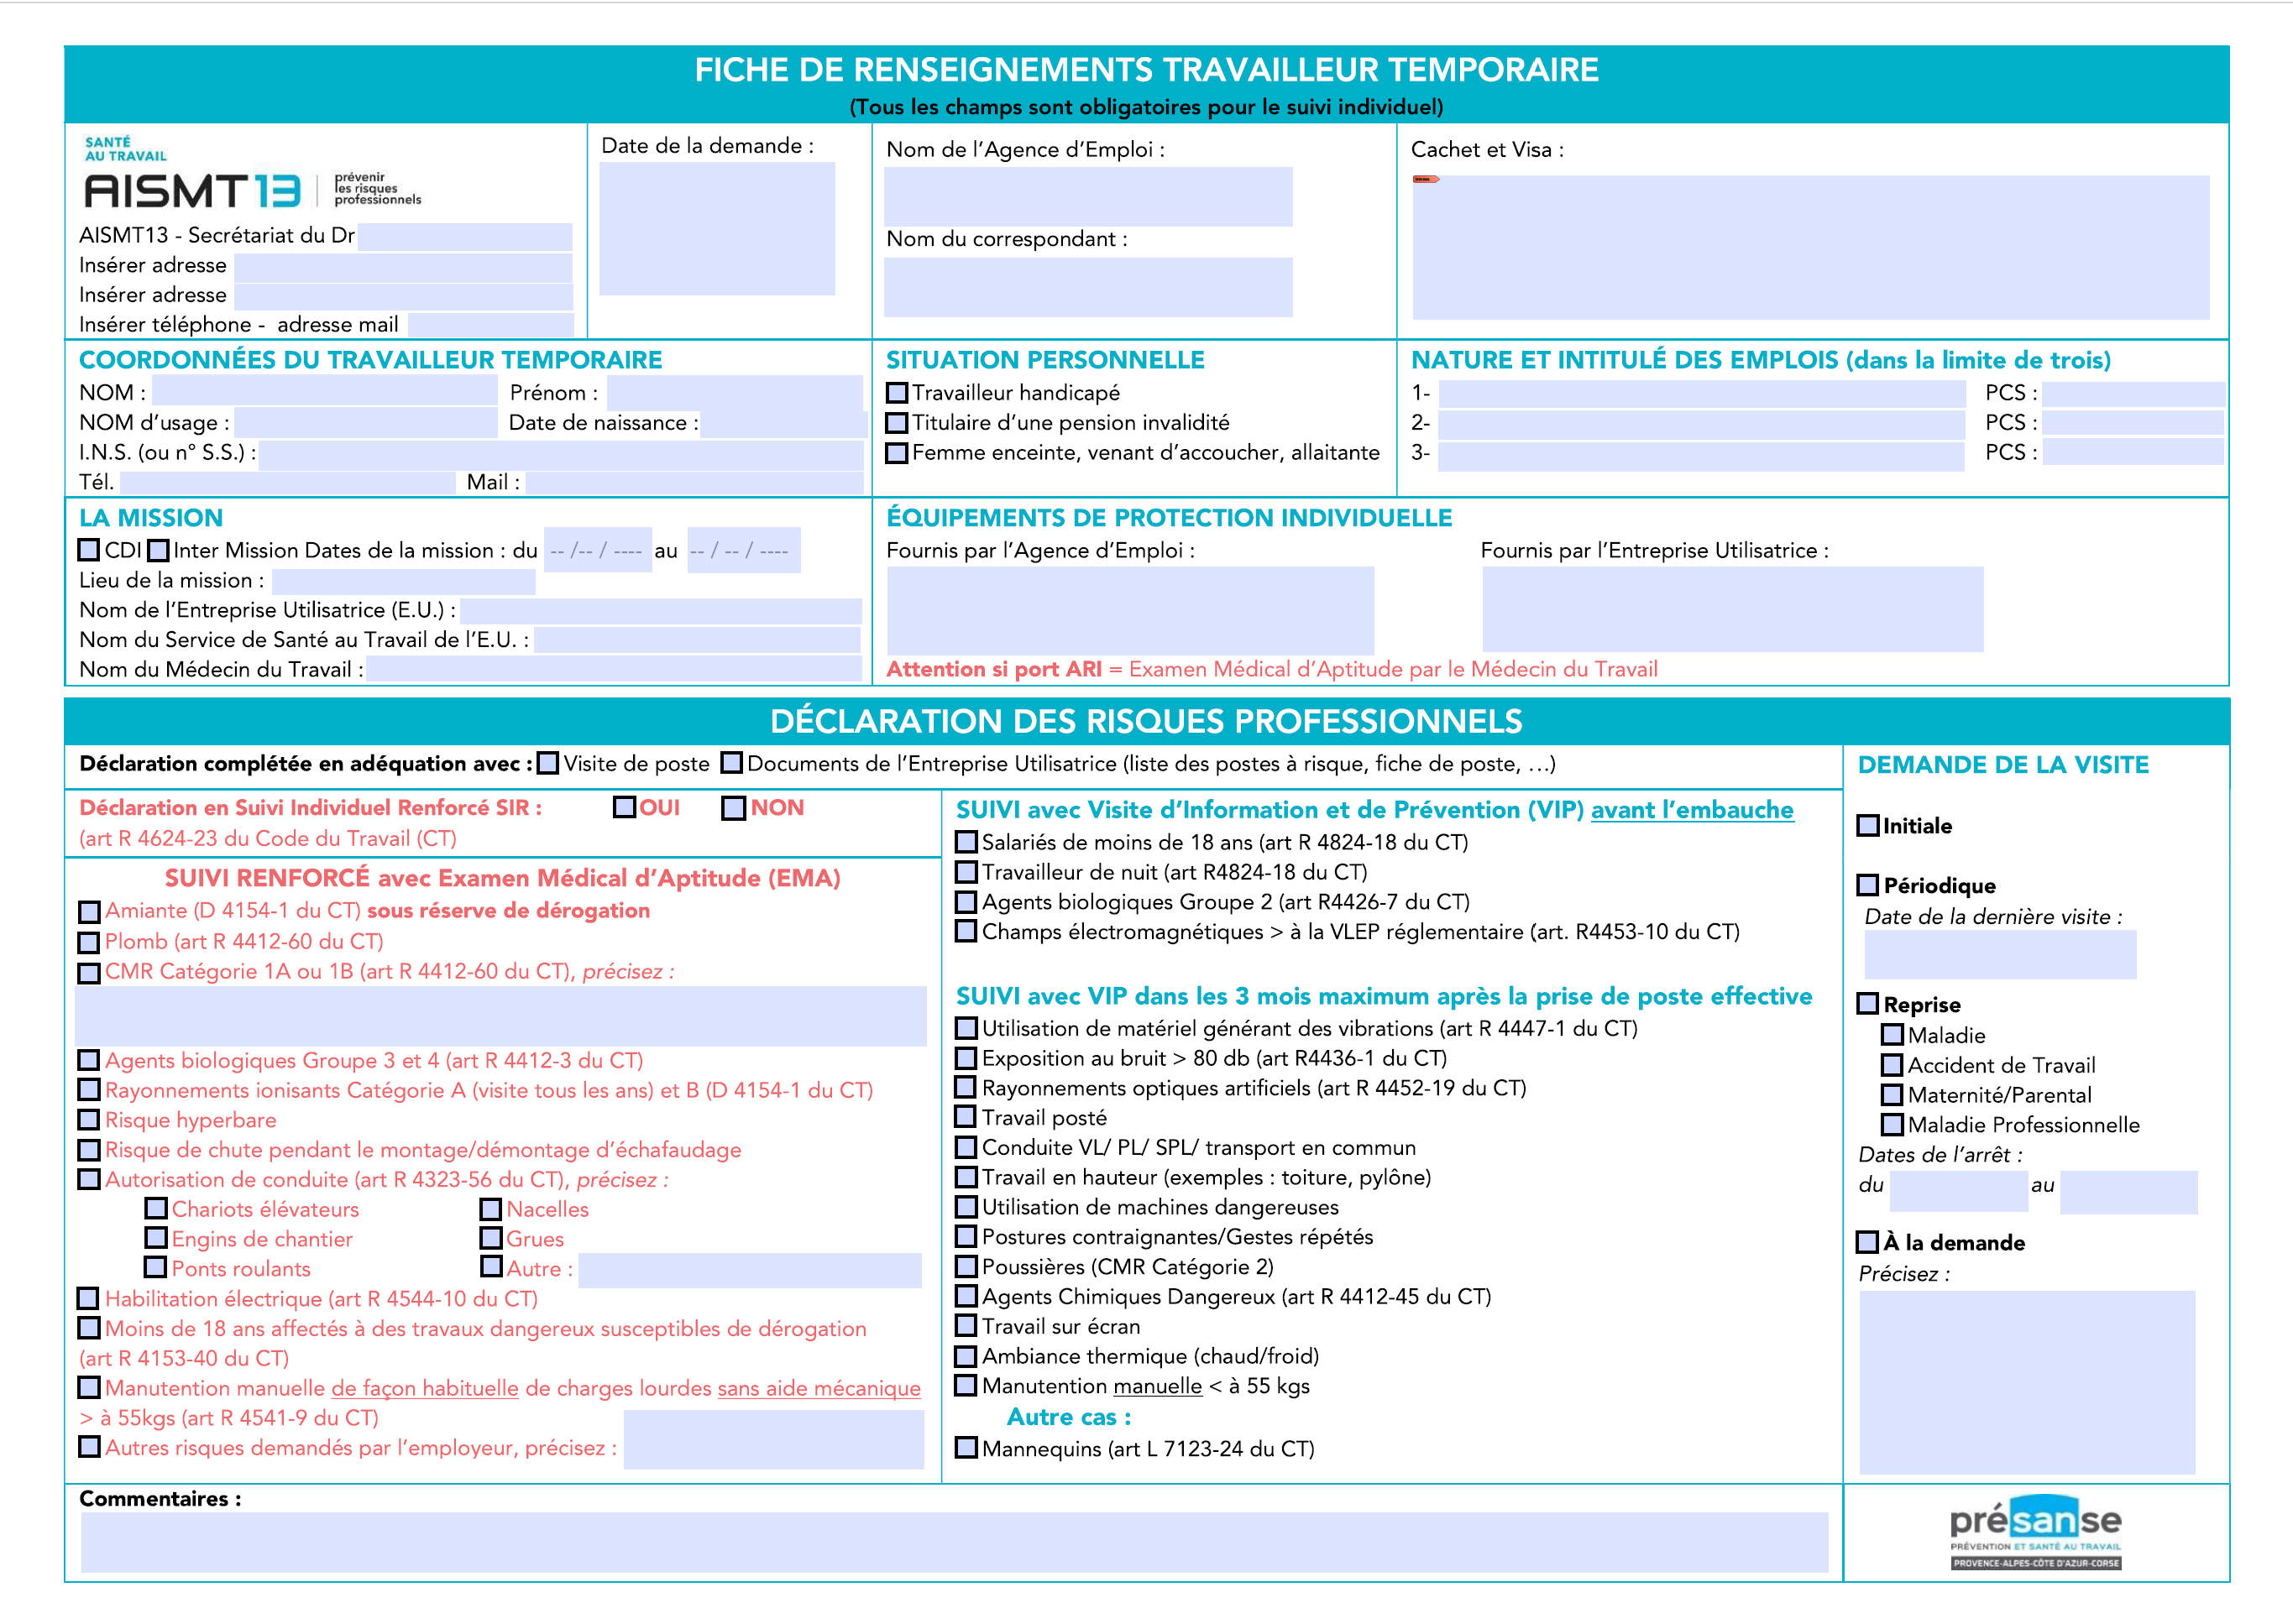The height and width of the screenshot is (1624, 2293).
Task: Tick the Grues checkbox
Action: coord(491,1238)
